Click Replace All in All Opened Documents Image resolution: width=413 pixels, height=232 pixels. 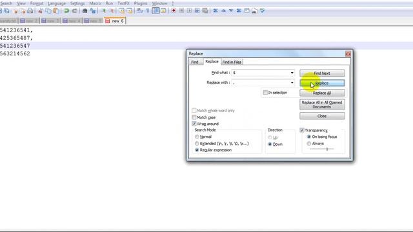[322, 104]
